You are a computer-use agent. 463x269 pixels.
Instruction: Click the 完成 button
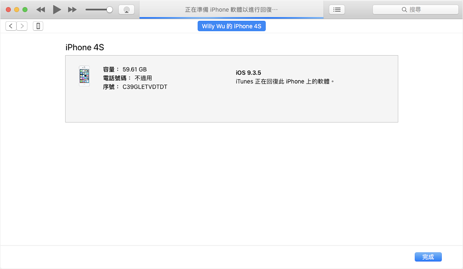pos(428,257)
